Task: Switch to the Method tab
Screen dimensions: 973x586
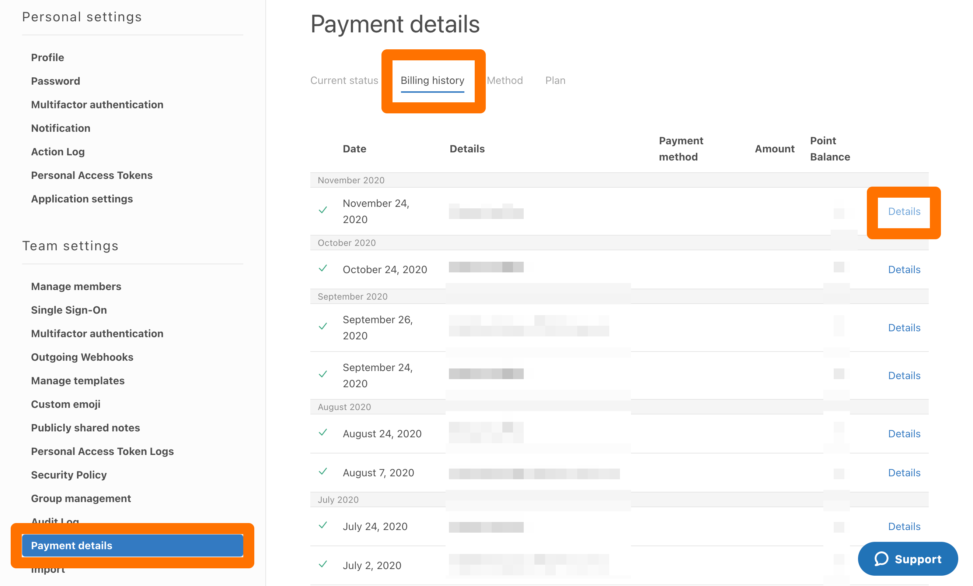Action: [x=504, y=81]
